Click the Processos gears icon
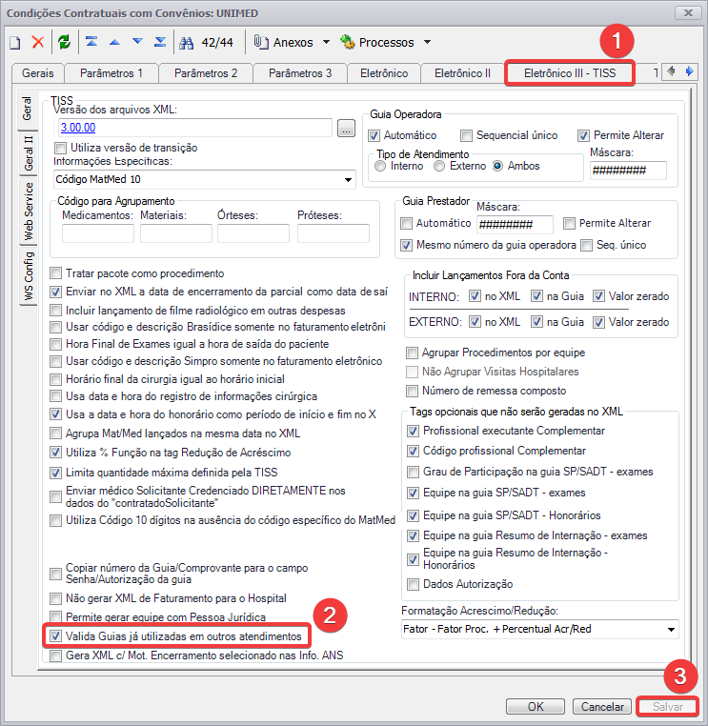Screen dimensions: 708x726 [347, 42]
